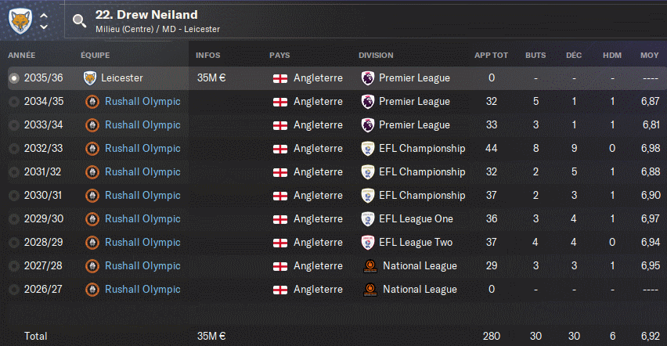Screen dimensions: 667x346
Task: Click the down chevron beside club badge
Action: coord(44,27)
